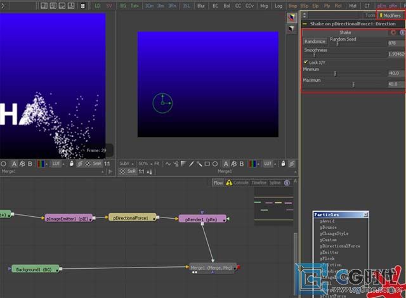The width and height of the screenshot is (406, 298).
Task: Open the Timeline tab
Action: [x=259, y=183]
